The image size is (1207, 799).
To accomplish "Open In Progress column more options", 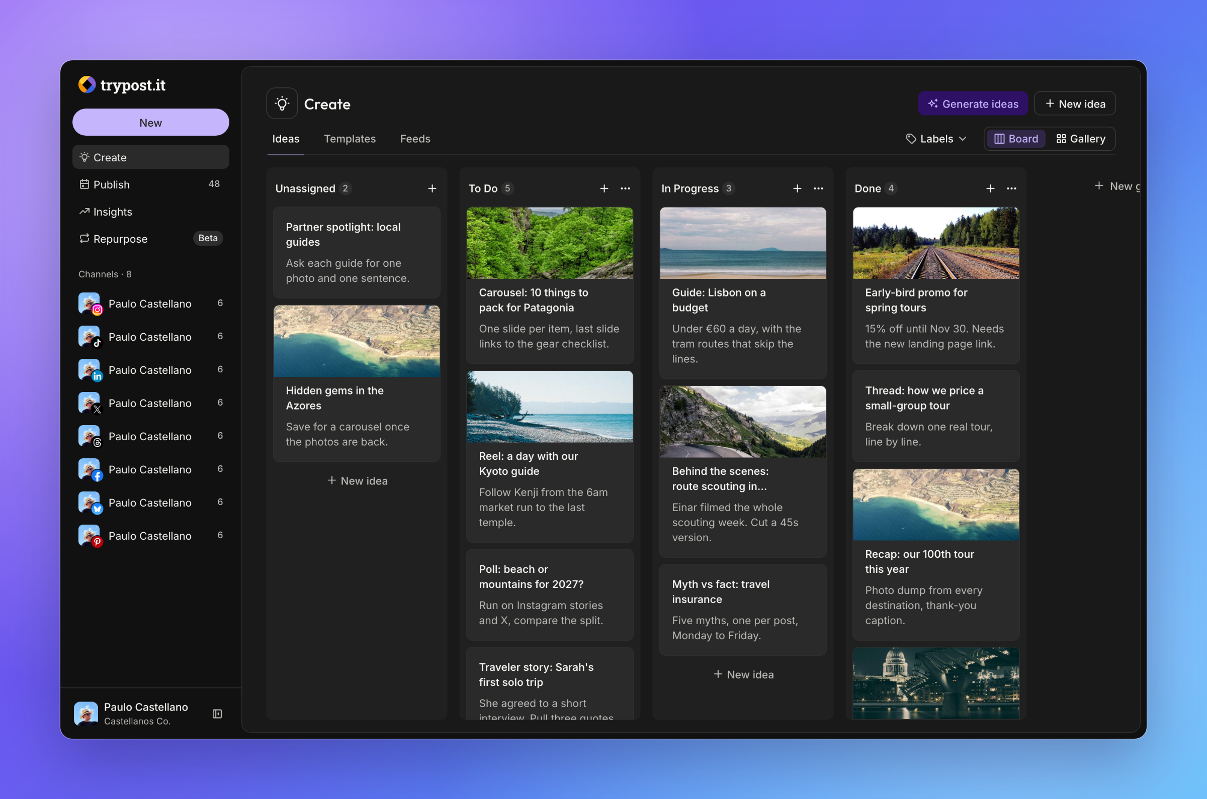I will 818,188.
